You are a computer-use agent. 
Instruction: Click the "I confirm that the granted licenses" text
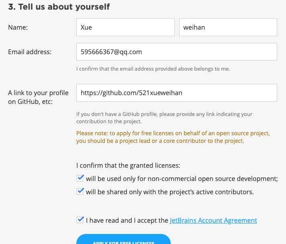128,165
